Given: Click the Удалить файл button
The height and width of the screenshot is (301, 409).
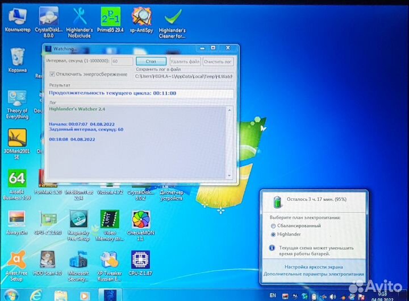Looking at the screenshot, I should 185,61.
